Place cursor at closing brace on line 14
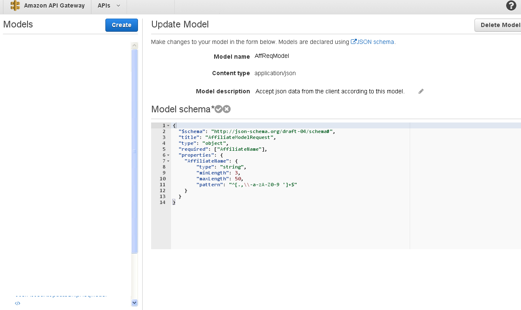521x310 pixels. (174, 203)
